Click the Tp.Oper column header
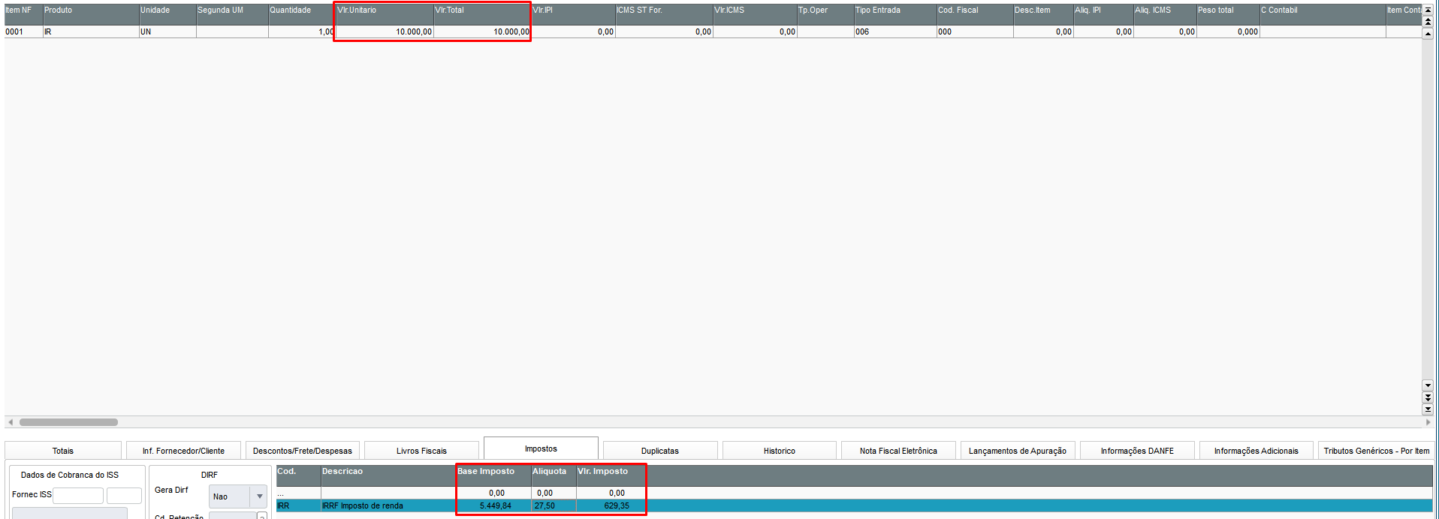The image size is (1439, 519). tap(825, 14)
